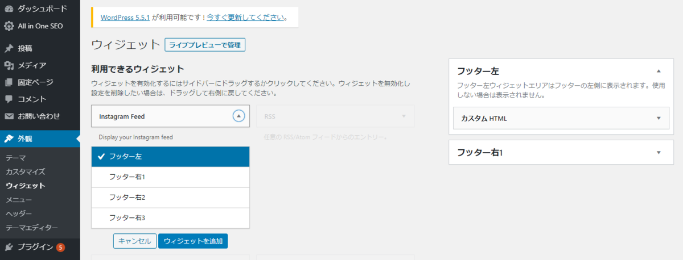Image resolution: width=683 pixels, height=260 pixels.
Task: Select ウィジェット submenu item
Action: click(25, 186)
